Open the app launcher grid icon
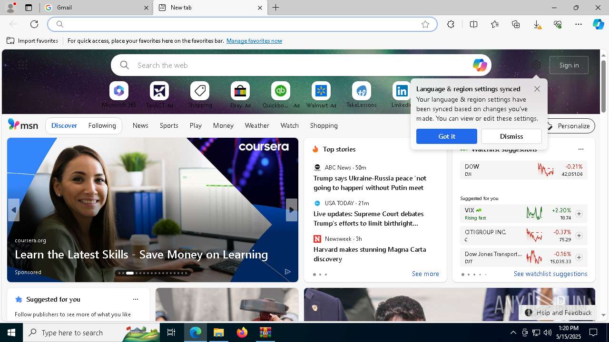 point(22,64)
